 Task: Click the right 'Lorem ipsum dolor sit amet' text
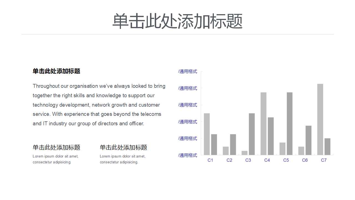[x=123, y=159]
